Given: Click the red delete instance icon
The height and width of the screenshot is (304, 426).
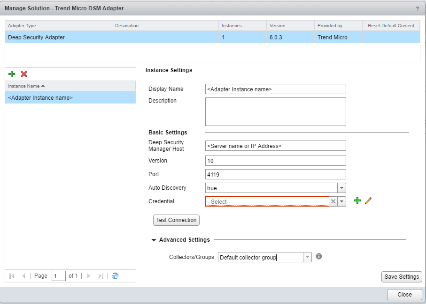Looking at the screenshot, I should (x=24, y=74).
